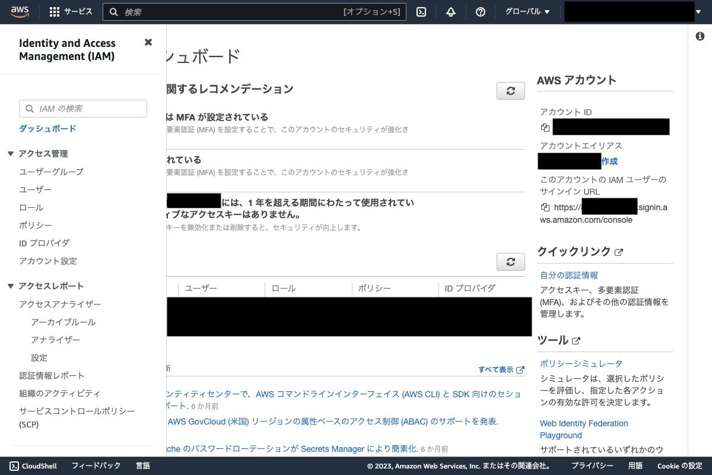Click the ロール resource column header
This screenshot has height=475, width=712.
pyautogui.click(x=284, y=289)
